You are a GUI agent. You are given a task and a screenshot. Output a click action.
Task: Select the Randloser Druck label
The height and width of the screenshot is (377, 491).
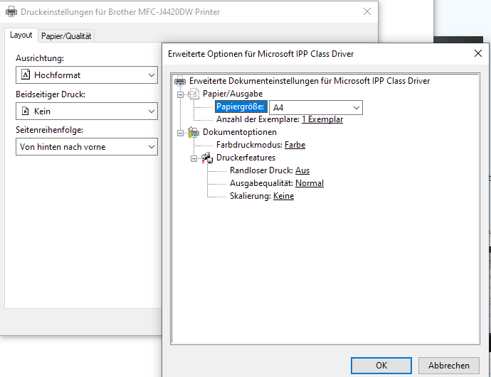pyautogui.click(x=261, y=170)
